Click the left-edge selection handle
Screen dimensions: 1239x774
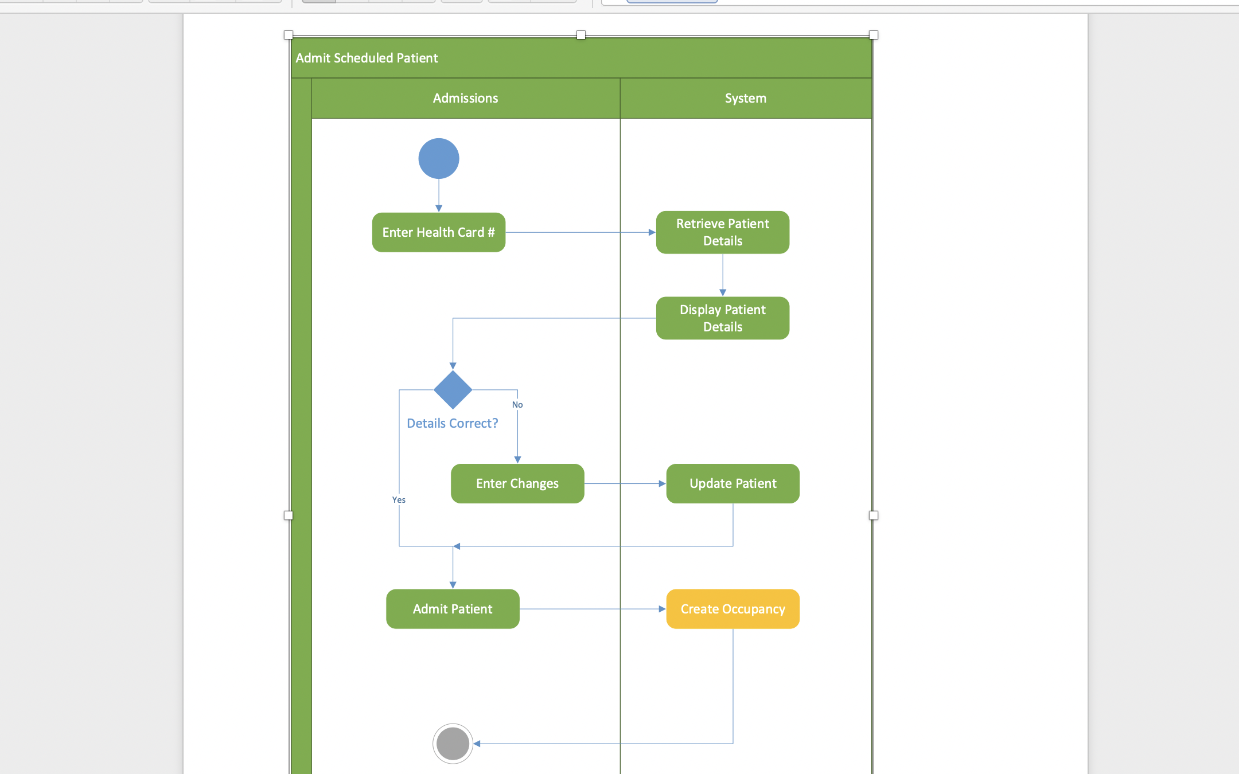coord(289,515)
